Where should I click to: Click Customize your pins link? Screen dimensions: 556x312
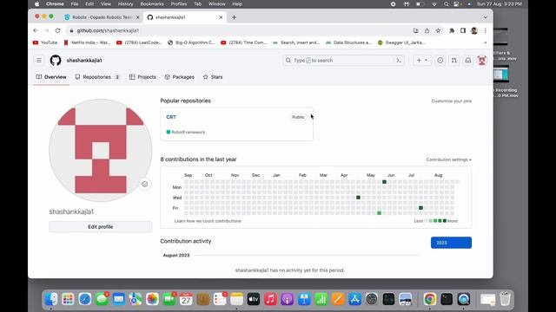[452, 101]
